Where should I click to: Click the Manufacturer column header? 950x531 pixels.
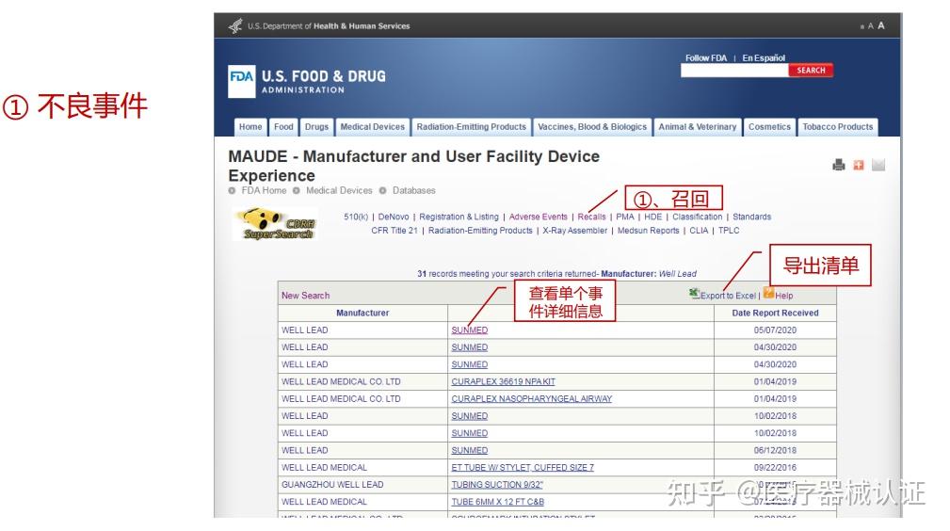[362, 313]
